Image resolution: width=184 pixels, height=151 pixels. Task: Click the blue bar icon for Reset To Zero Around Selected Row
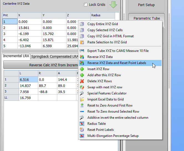pos(82,112)
